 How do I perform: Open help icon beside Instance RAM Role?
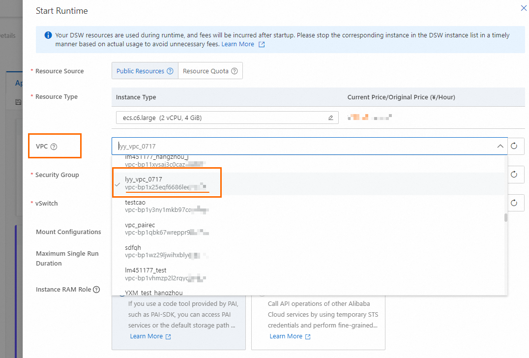(x=96, y=290)
